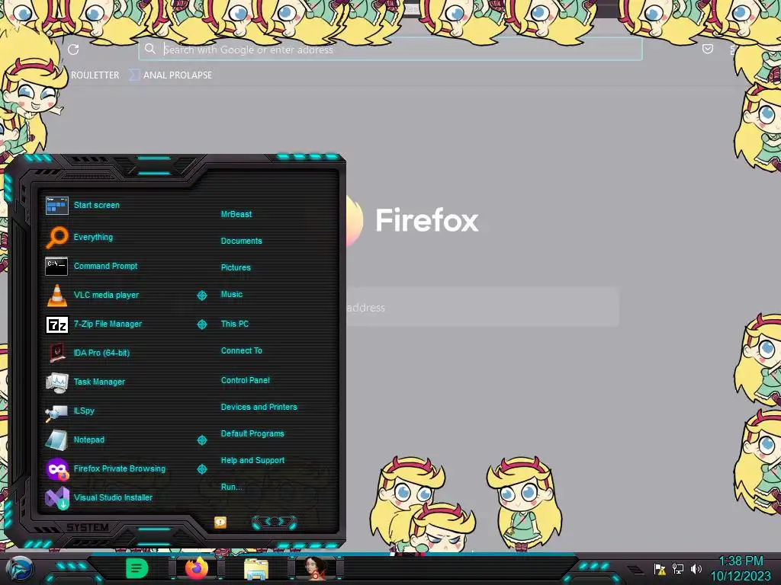Expand VLC media player jump list

(201, 296)
